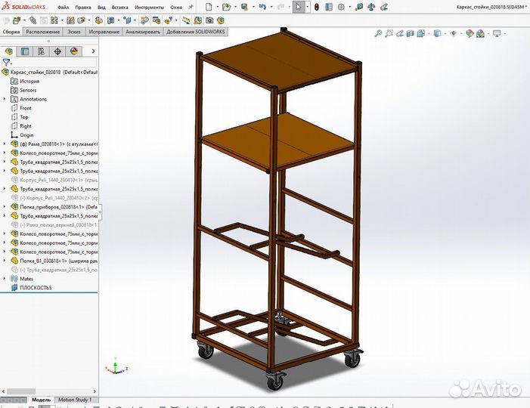
Task: Expand the Annotations tree node
Action: coord(5,99)
